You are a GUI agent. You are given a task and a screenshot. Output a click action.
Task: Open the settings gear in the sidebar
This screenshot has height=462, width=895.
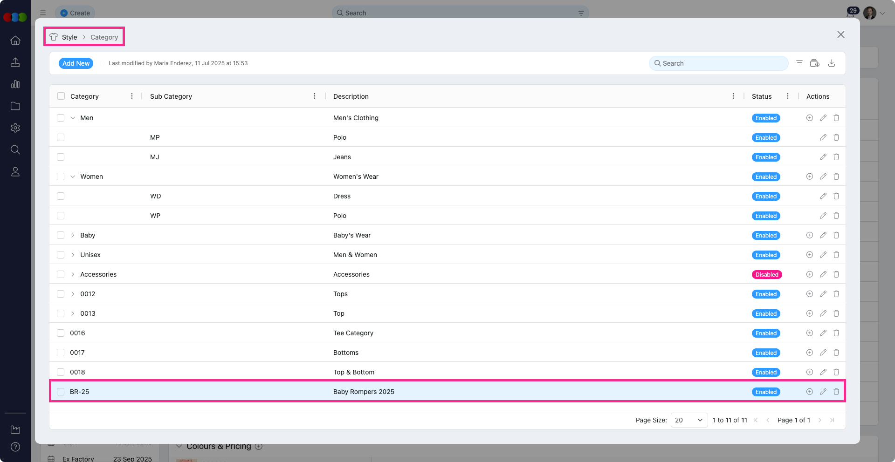[x=15, y=128]
